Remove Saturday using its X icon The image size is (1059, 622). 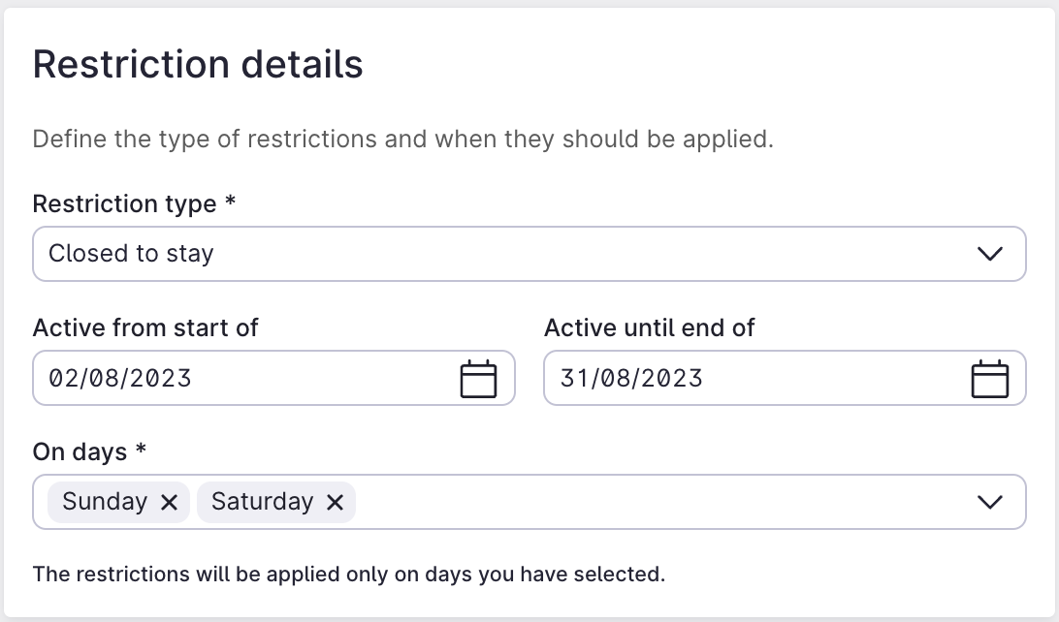(x=336, y=502)
